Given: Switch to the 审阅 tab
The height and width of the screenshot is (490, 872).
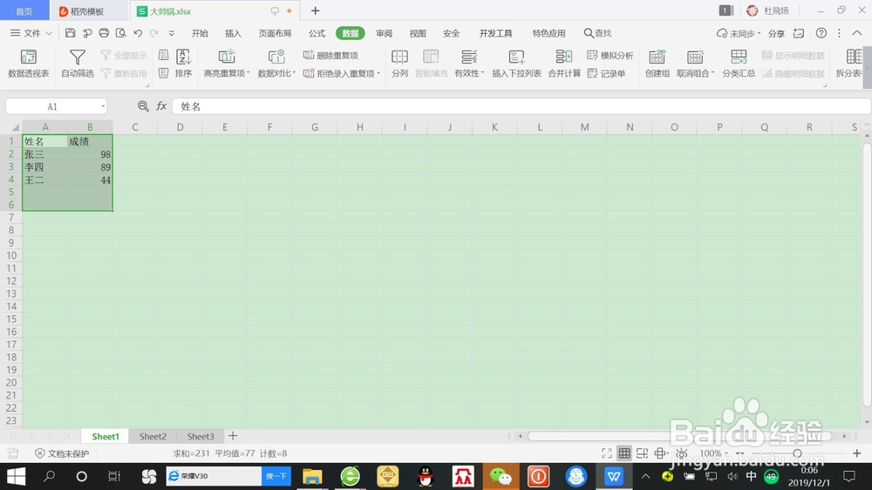Looking at the screenshot, I should point(385,33).
